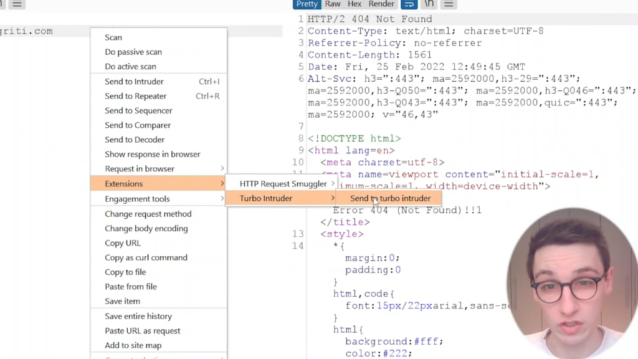
Task: Choose Scan from the context menu
Action: click(x=159, y=37)
